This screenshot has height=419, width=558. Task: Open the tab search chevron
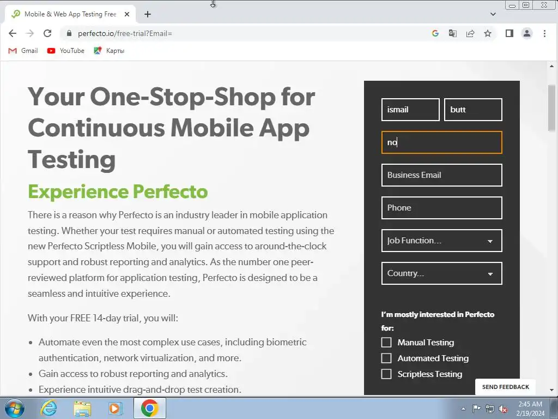pos(493,14)
